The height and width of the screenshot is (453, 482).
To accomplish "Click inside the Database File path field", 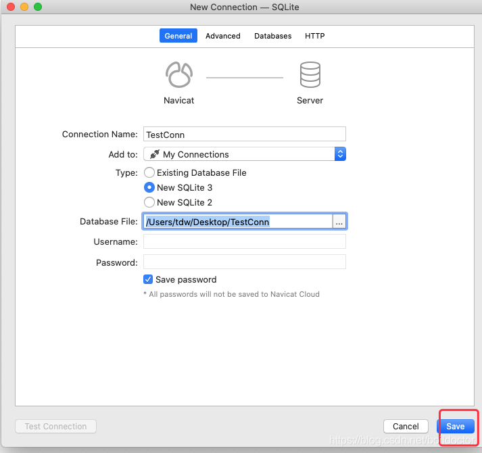I will (x=237, y=221).
